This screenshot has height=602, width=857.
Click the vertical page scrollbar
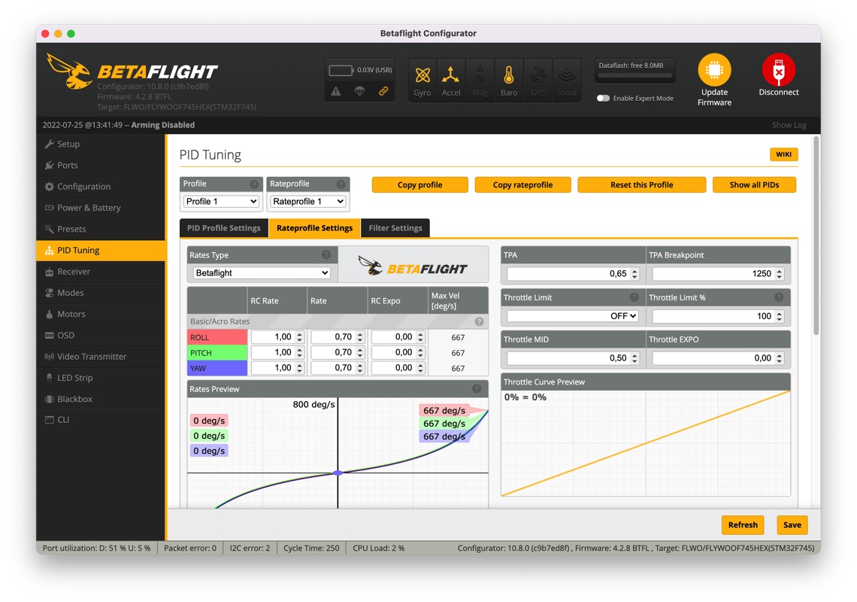816,236
